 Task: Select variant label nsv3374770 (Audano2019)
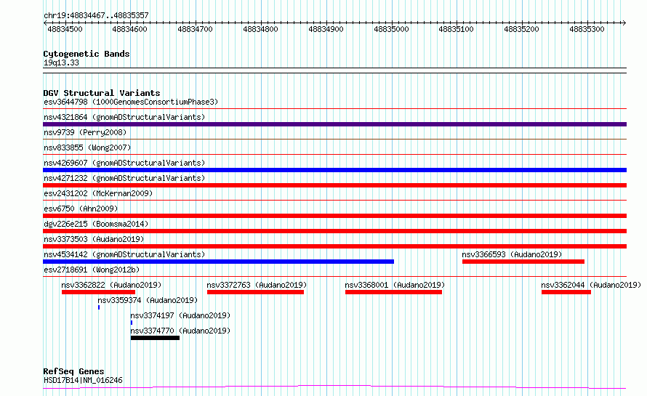click(x=180, y=331)
